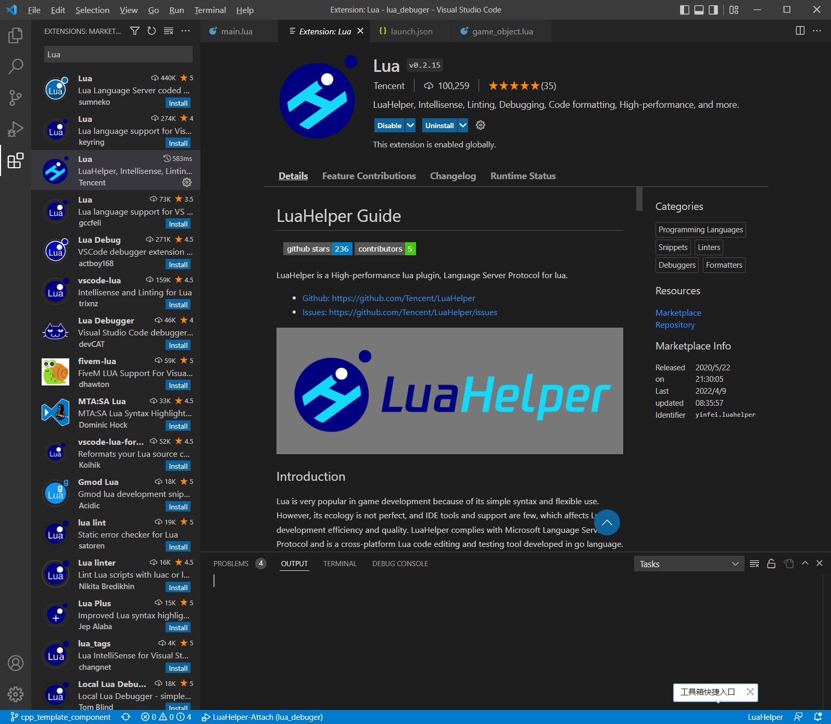This screenshot has height=724, width=831.
Task: Filter extensions with the funnel icon
Action: tap(134, 31)
